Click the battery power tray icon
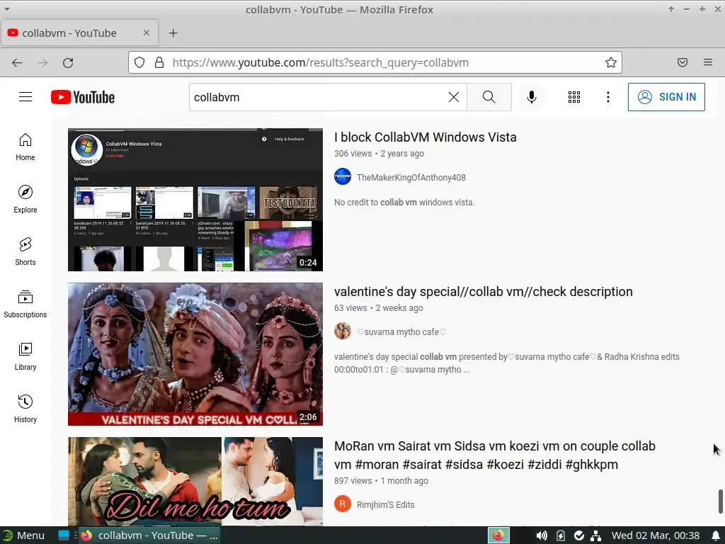This screenshot has height=544, width=725. coord(561,535)
